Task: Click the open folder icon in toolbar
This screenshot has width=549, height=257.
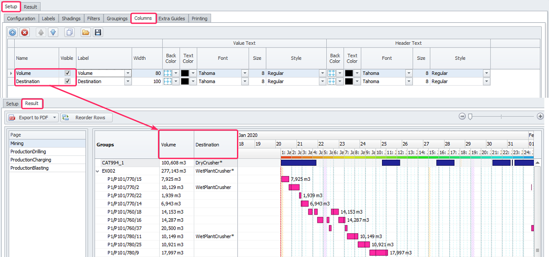Action: coord(86,32)
